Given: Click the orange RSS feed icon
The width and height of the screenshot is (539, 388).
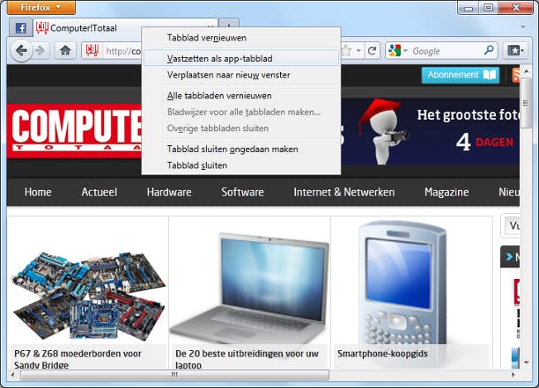Looking at the screenshot, I should [x=515, y=75].
